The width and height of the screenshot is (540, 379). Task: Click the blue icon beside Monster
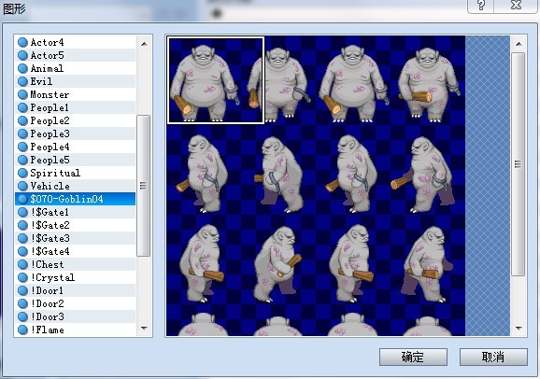click(x=22, y=94)
